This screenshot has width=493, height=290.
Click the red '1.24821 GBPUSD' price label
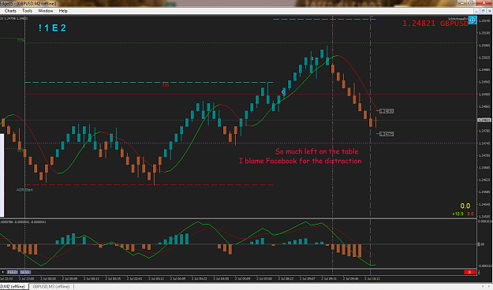tap(435, 24)
